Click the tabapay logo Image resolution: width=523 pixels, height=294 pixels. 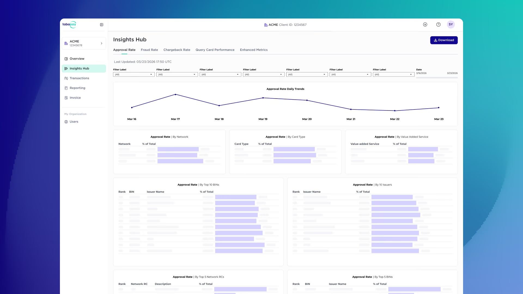69,24
